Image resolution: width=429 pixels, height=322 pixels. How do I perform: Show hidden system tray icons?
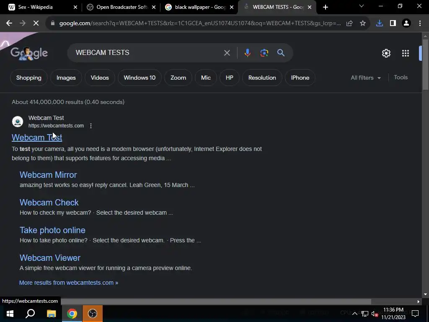[x=354, y=314]
